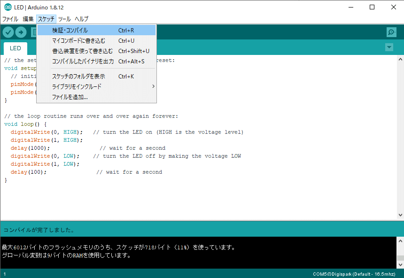404x278 pixels.
Task: Open the 編集 menu
Action: 28,19
